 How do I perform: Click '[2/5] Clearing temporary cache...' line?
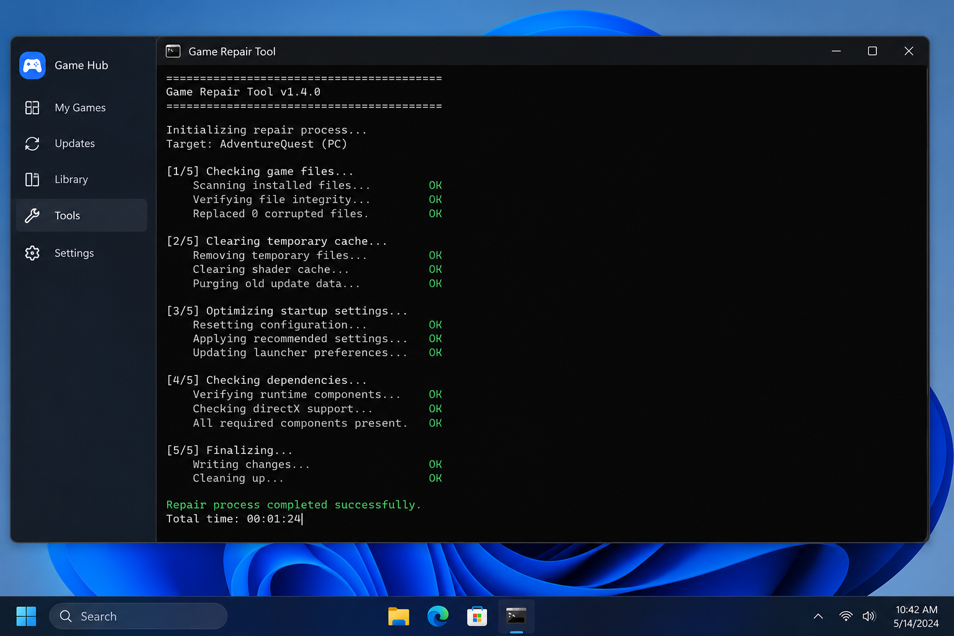(x=276, y=241)
